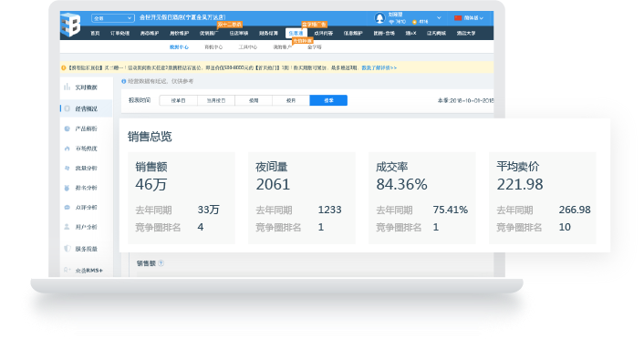The height and width of the screenshot is (359, 644).
Task: Open the language dropdown with Chinese flag
Action: (469, 18)
